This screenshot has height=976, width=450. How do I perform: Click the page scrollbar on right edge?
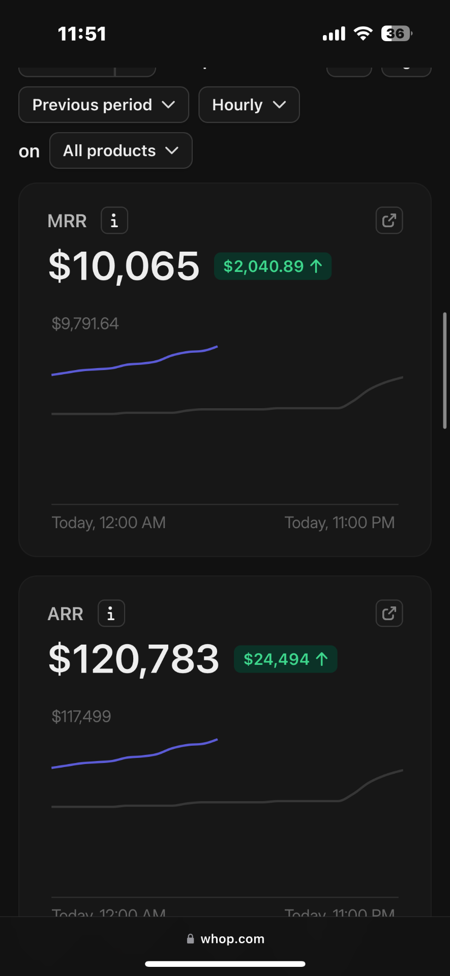point(445,371)
